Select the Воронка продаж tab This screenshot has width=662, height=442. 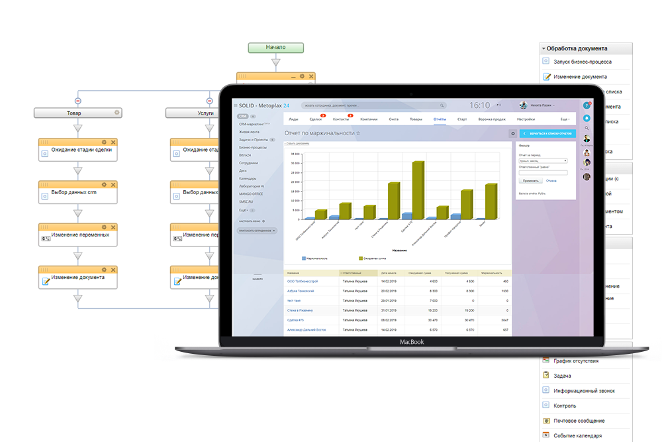pos(492,119)
